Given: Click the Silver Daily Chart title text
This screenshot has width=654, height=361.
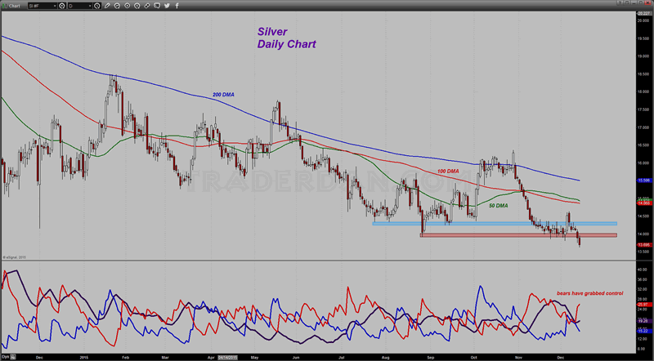Looking at the screenshot, I should (287, 38).
